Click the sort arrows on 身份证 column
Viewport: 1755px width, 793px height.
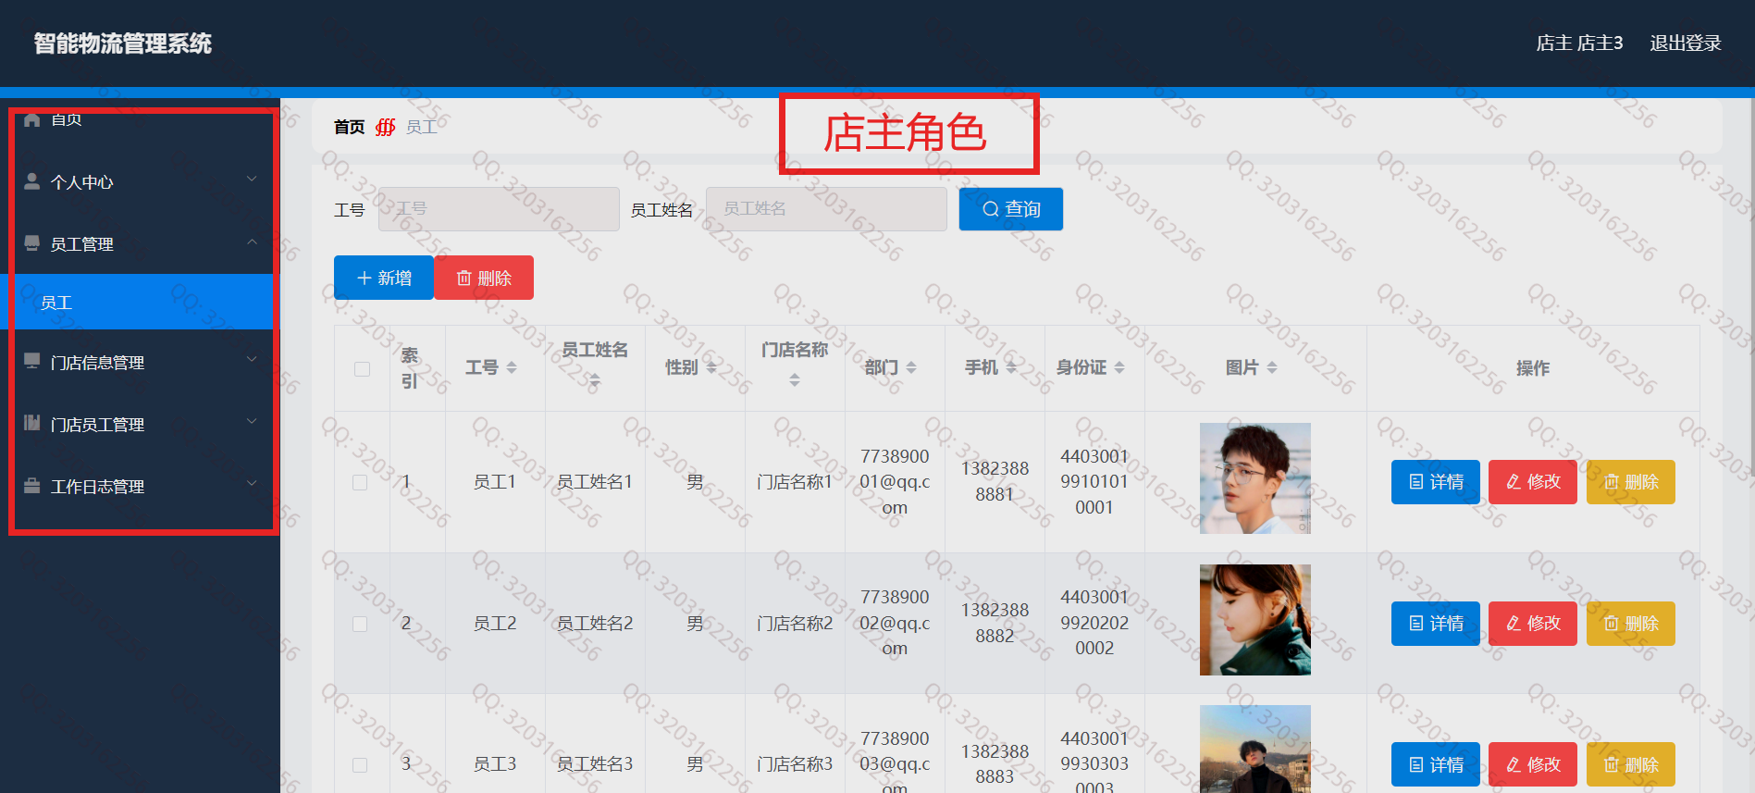click(1119, 367)
